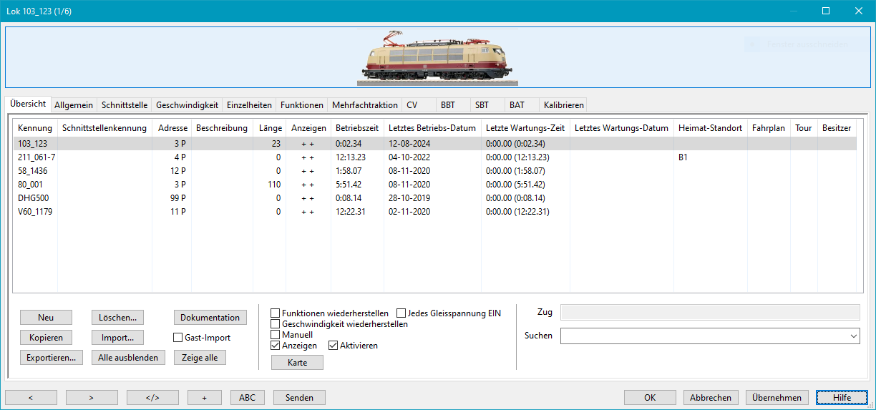Check the Gast-Import checkbox

coord(179,338)
